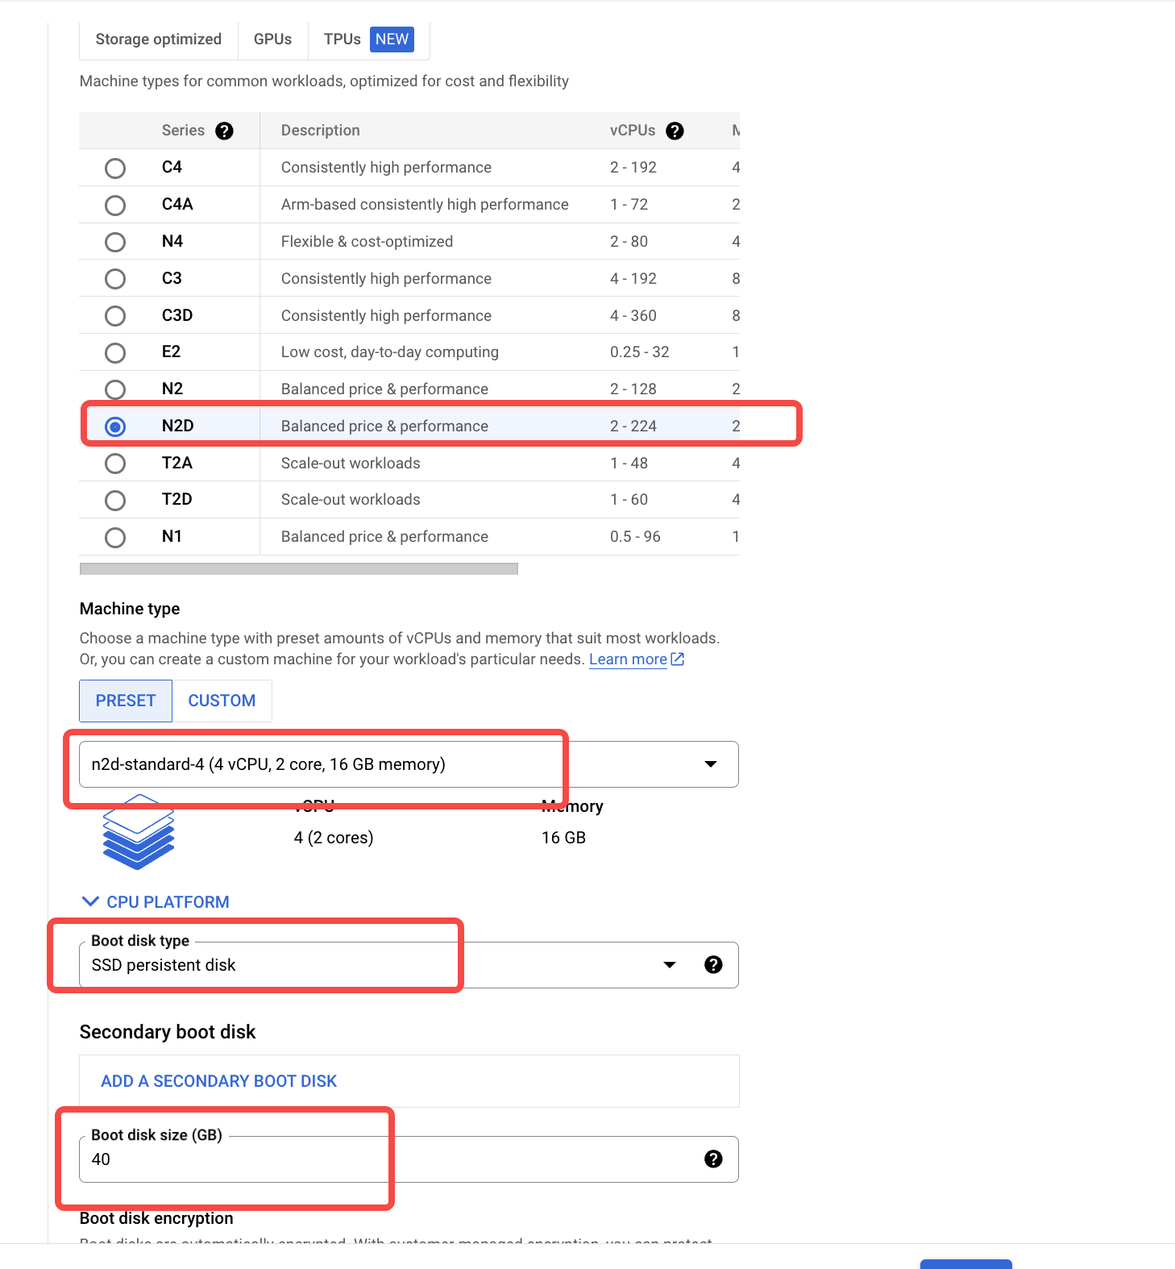
Task: Click the stacked layers machine illustration
Action: [x=139, y=832]
